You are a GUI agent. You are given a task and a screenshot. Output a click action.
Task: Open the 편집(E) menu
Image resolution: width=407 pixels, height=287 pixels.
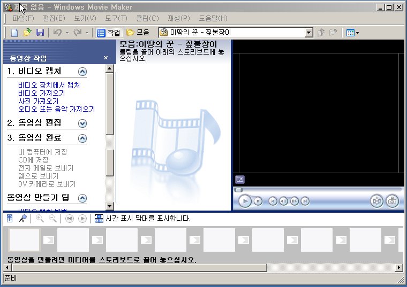pos(54,18)
